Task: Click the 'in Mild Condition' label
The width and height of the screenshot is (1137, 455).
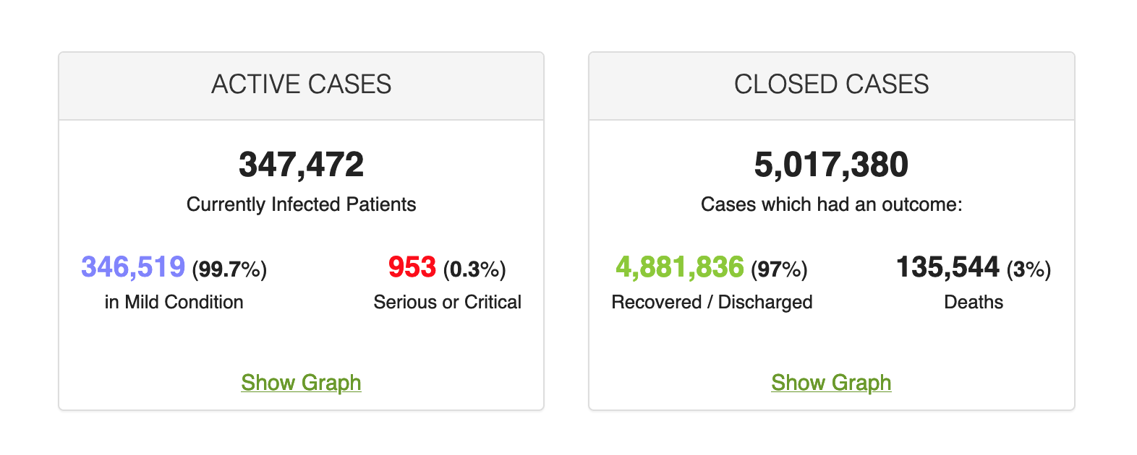Action: [x=174, y=302]
